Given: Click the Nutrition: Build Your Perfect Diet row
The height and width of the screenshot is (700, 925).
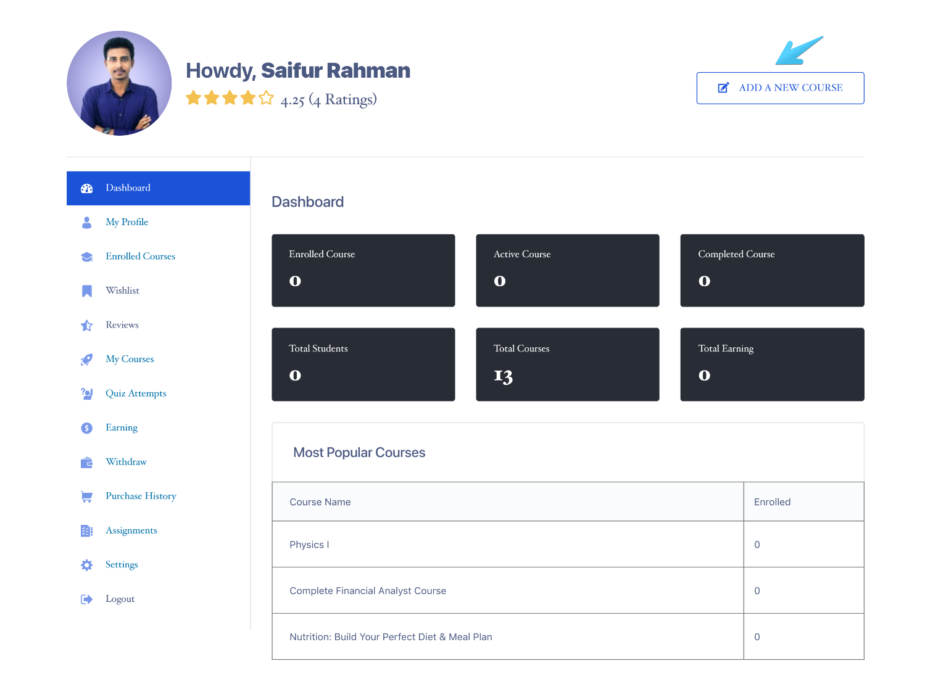Looking at the screenshot, I should [x=568, y=637].
